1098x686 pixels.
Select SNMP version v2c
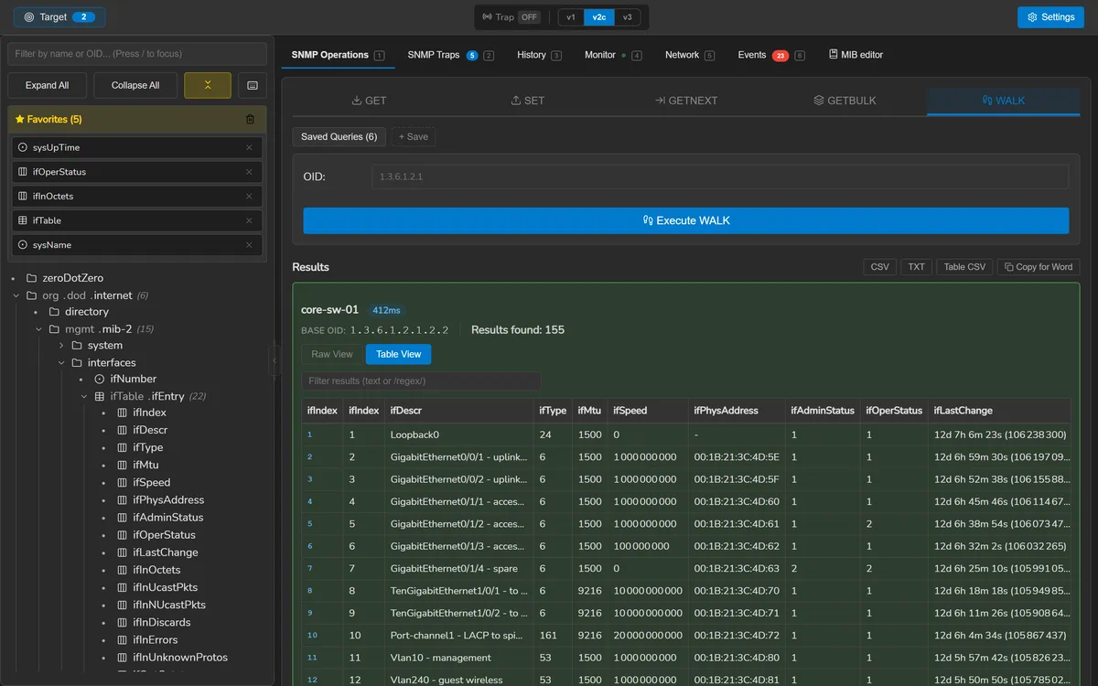coord(599,17)
